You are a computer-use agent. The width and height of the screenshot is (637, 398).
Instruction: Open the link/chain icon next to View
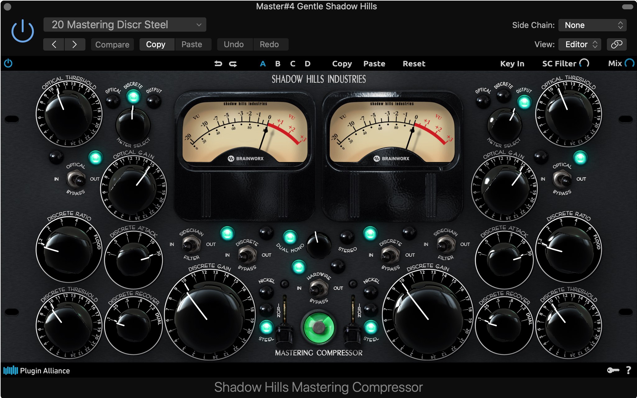616,44
